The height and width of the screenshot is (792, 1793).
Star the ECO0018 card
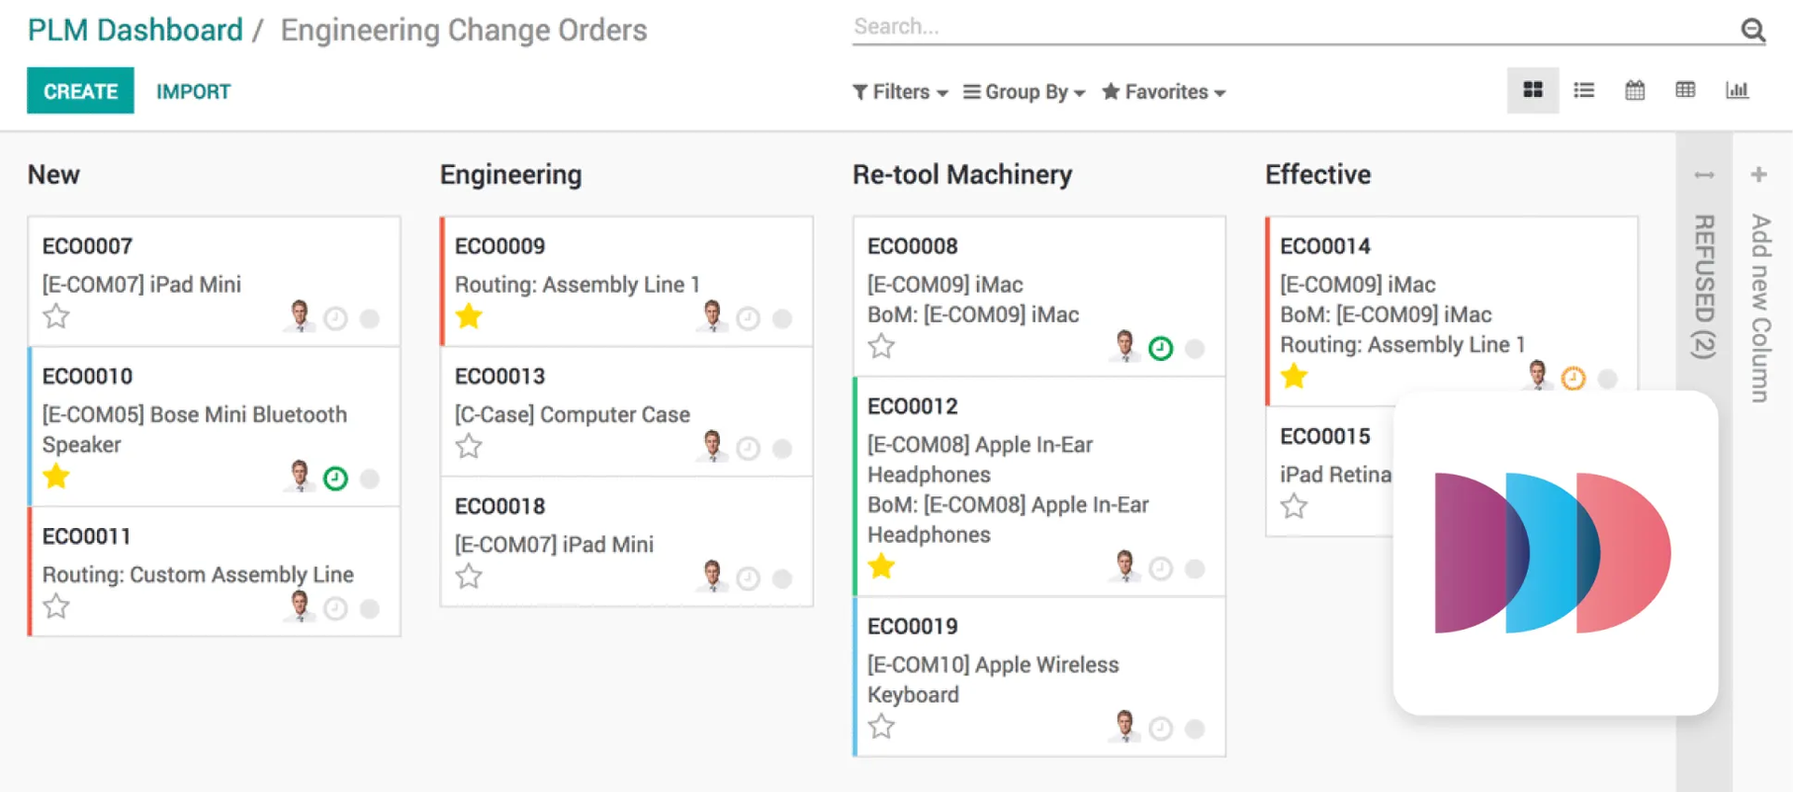pyautogui.click(x=469, y=576)
